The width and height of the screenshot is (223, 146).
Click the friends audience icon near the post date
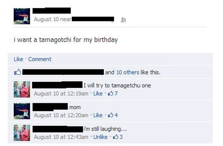point(123,20)
